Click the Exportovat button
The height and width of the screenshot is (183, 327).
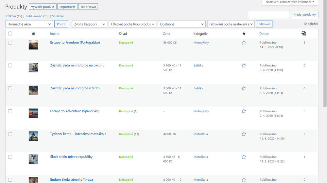pos(88,7)
